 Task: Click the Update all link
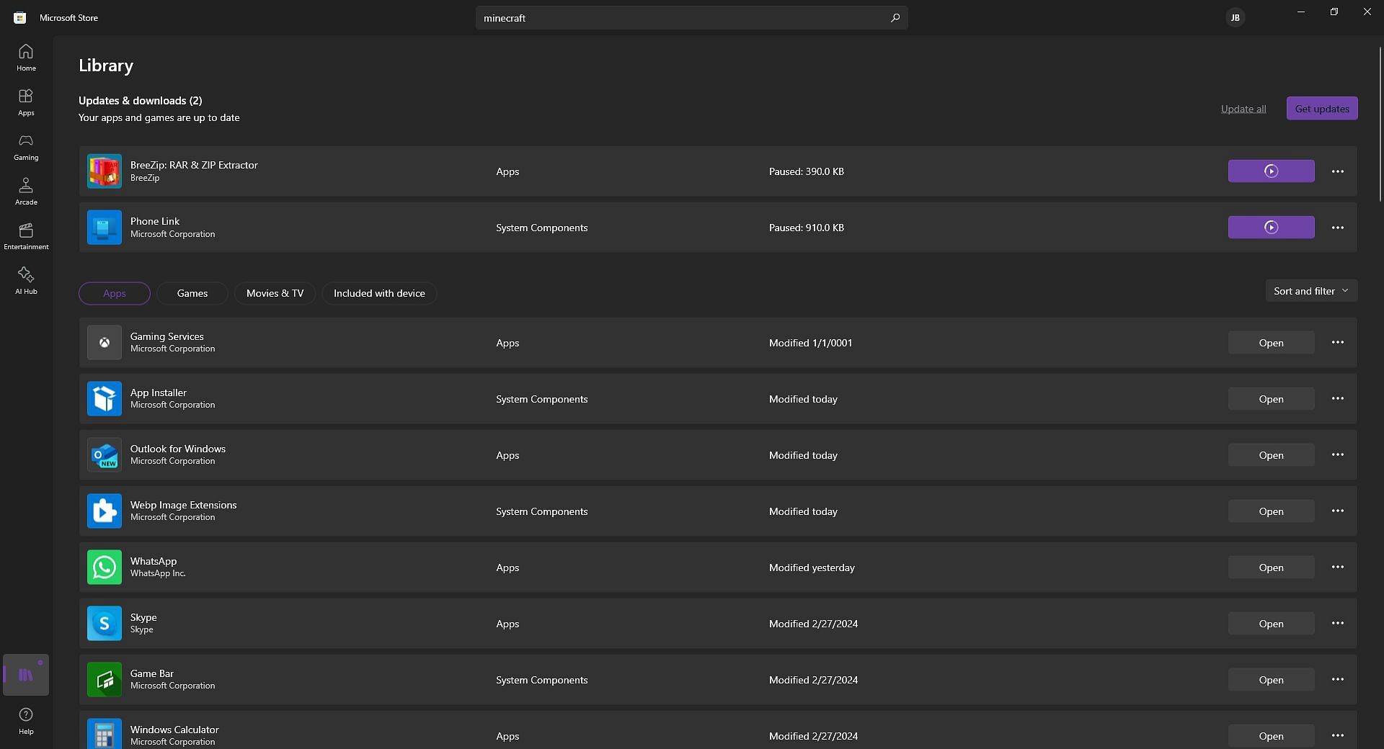(x=1243, y=109)
